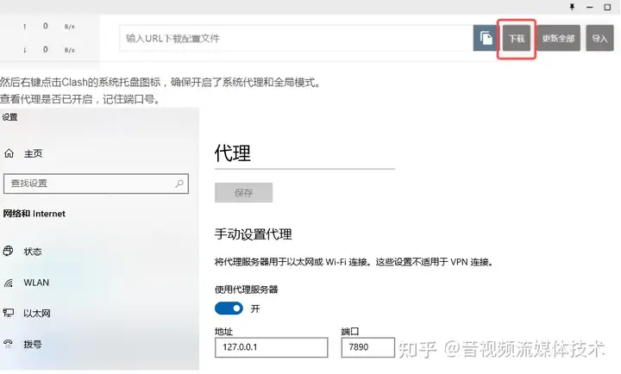Open the 以太网 settings page

37,314
